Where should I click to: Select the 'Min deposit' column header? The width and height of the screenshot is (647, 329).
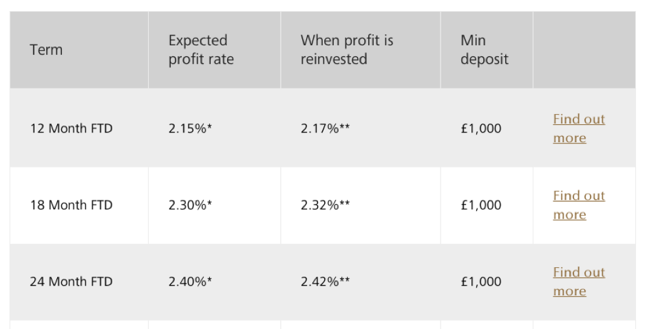(484, 50)
